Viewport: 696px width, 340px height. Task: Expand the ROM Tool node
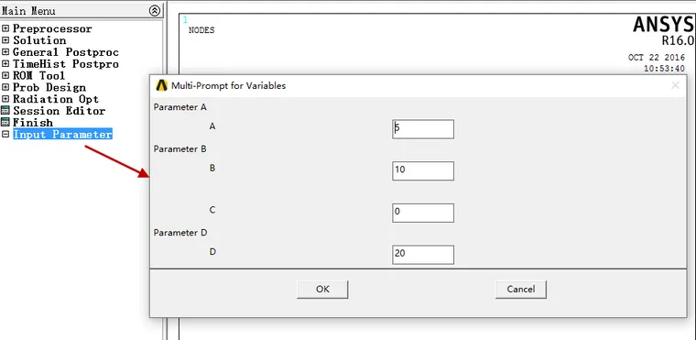(x=5, y=75)
